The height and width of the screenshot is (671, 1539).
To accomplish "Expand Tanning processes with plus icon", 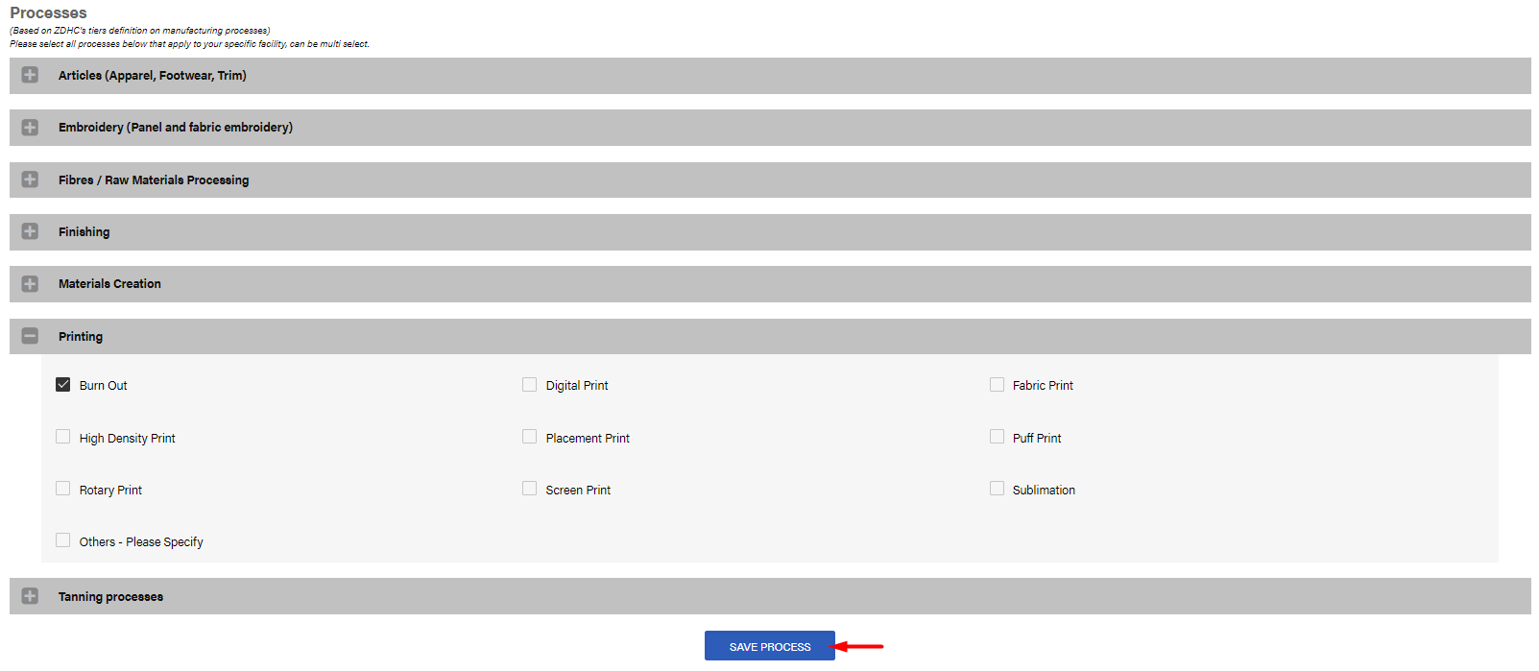I will (30, 596).
